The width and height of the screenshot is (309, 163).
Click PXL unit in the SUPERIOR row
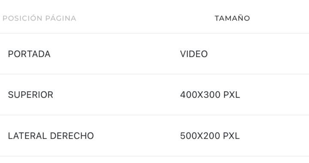[x=232, y=95]
